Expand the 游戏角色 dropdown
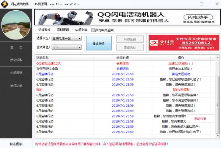This screenshot has height=148, width=221. point(67,47)
